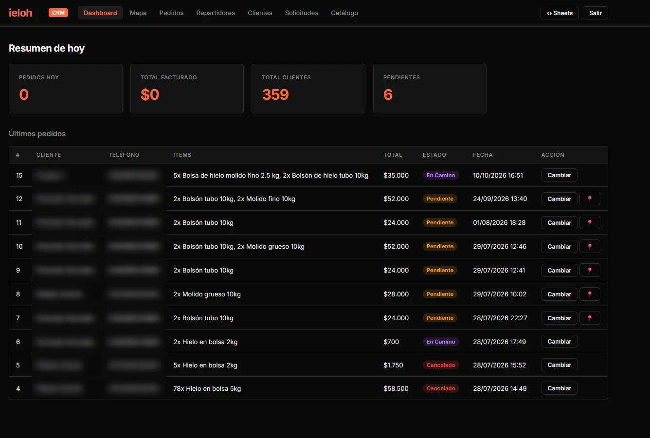Click the Pendientes 6 card
This screenshot has width=650, height=438.
(x=430, y=89)
